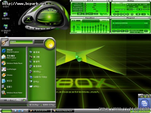Toggle Winamp shuffle button
The width and height of the screenshot is (151, 113).
click(x=138, y=14)
